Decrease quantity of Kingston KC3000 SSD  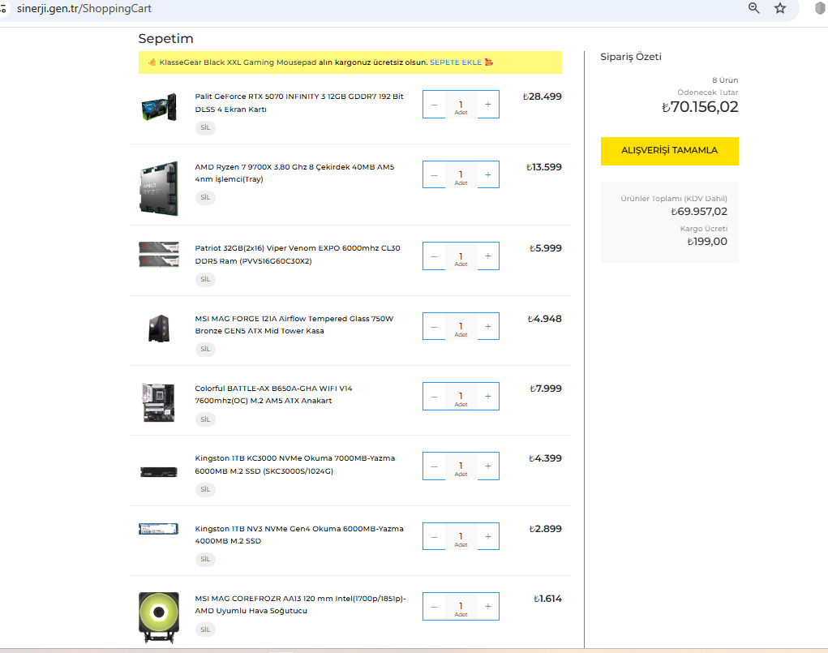pyautogui.click(x=434, y=466)
